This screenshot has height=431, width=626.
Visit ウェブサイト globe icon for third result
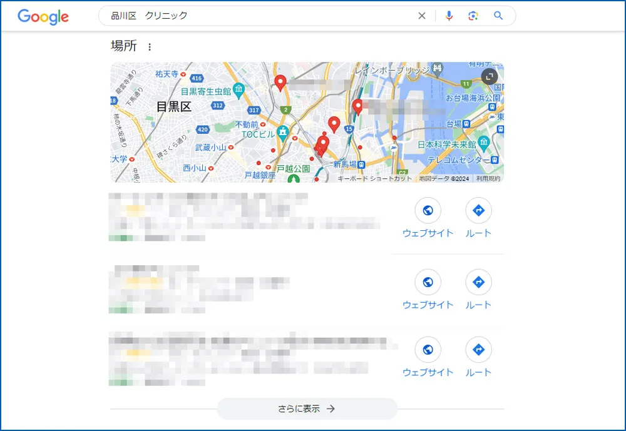click(x=428, y=350)
